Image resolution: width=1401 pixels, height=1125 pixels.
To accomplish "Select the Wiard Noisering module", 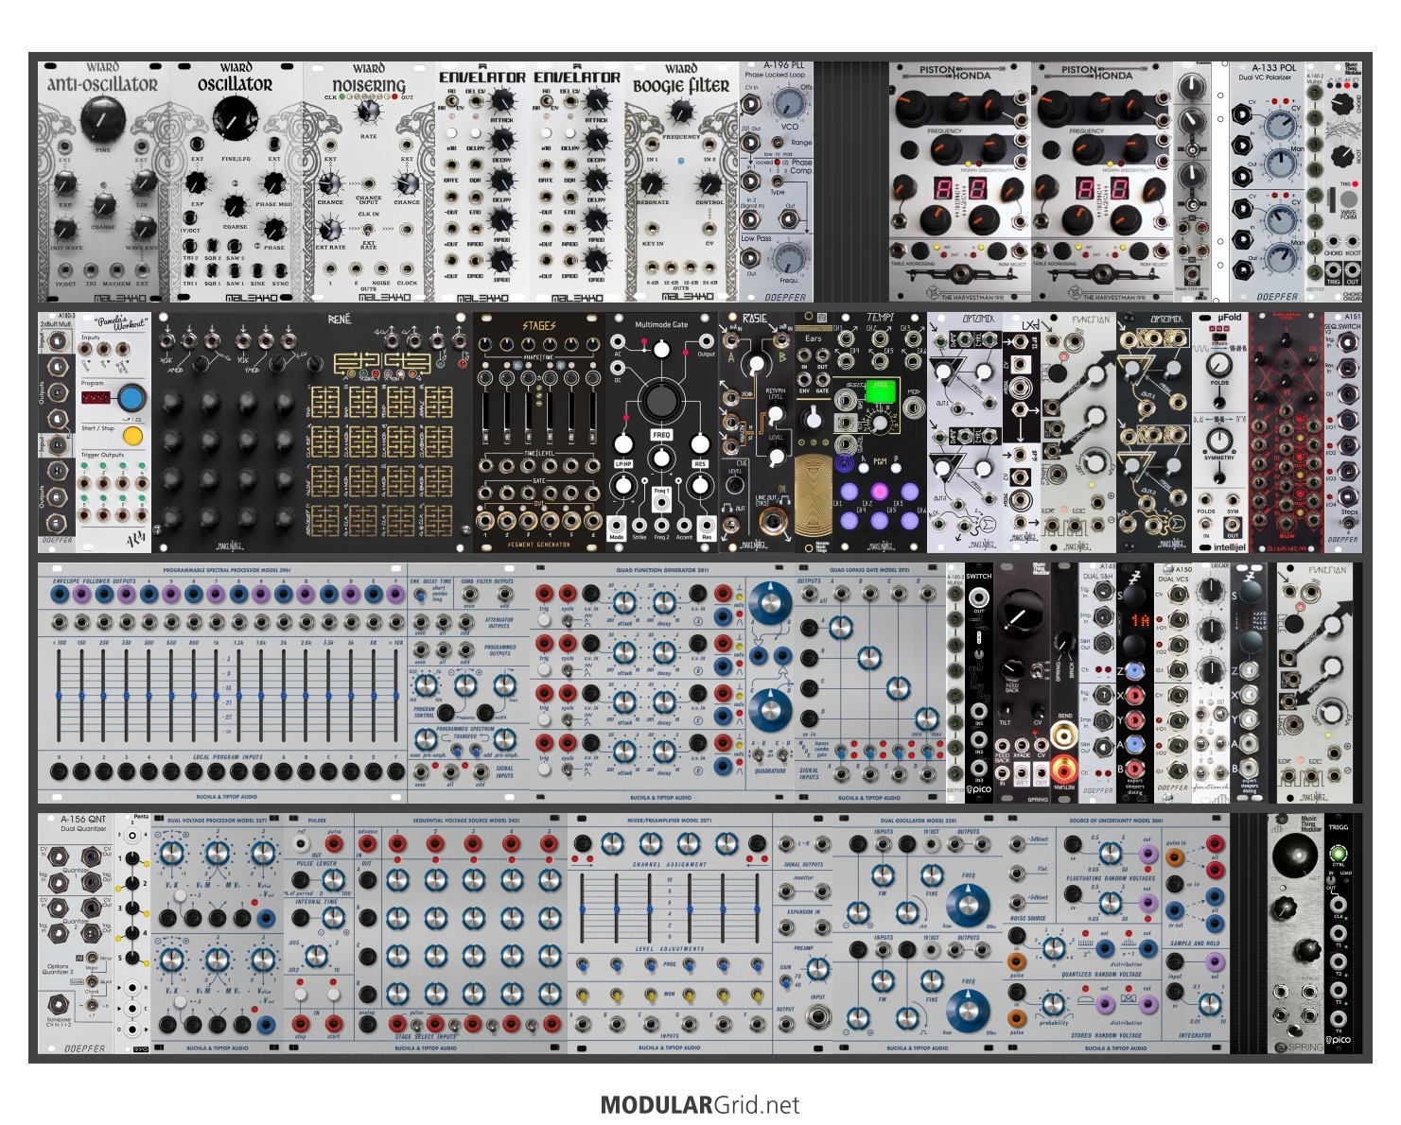I will [369, 182].
